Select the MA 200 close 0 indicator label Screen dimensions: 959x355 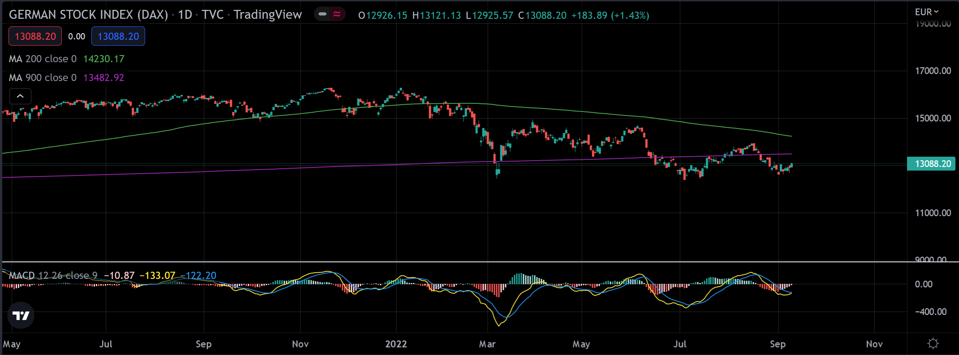(x=43, y=59)
